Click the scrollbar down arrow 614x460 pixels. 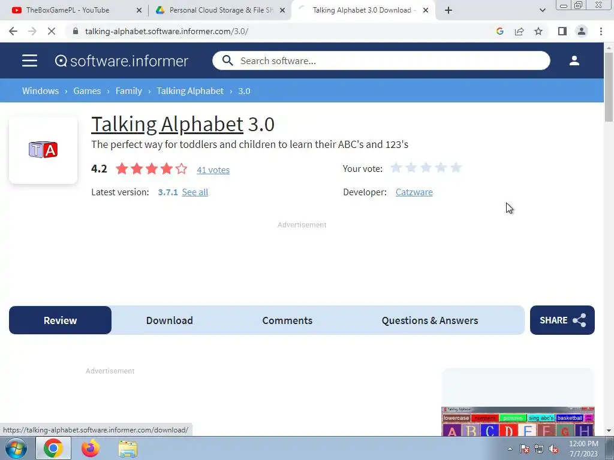pos(609,431)
